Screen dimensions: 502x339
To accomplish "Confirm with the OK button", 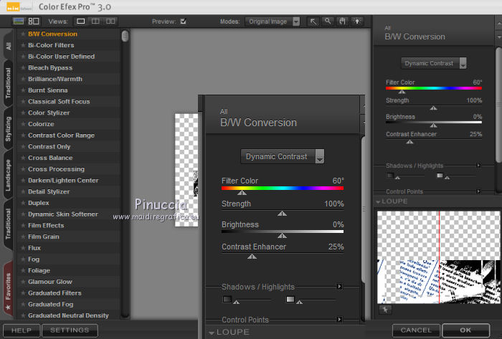I will tap(465, 330).
